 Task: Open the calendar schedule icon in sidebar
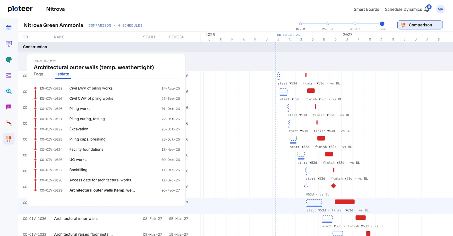point(9,27)
